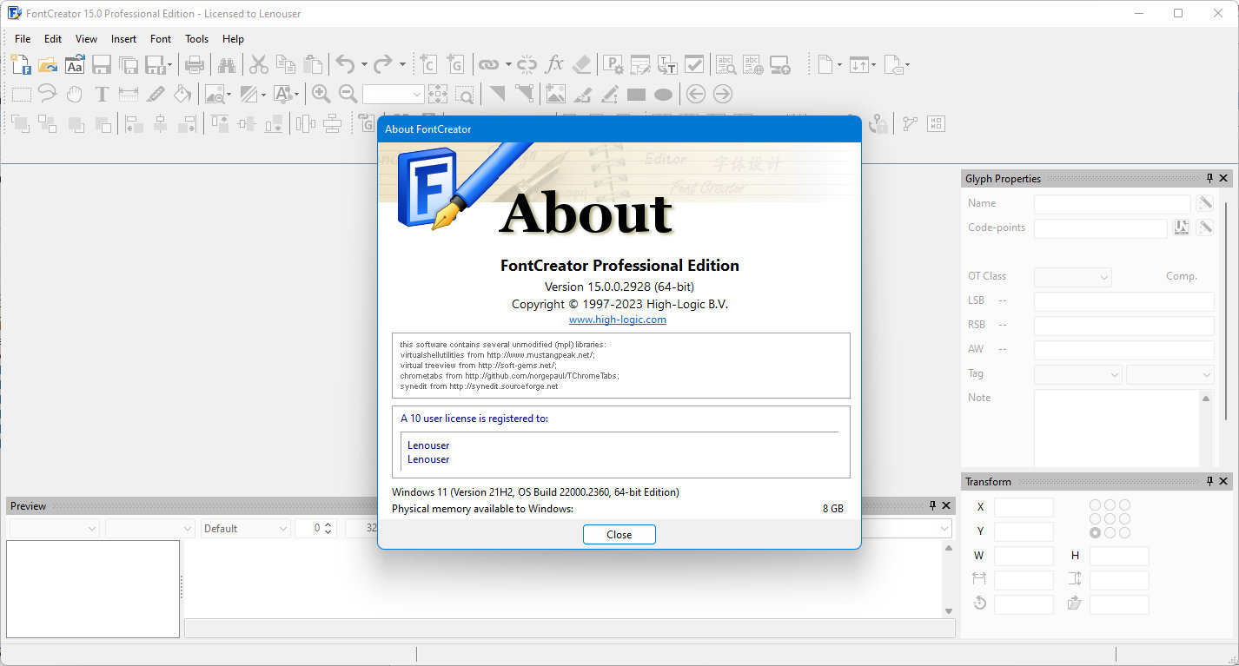1239x666 pixels.
Task: Open the Tools menu
Action: [197, 39]
